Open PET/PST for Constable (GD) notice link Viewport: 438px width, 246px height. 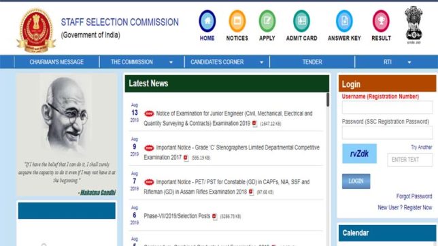point(226,187)
